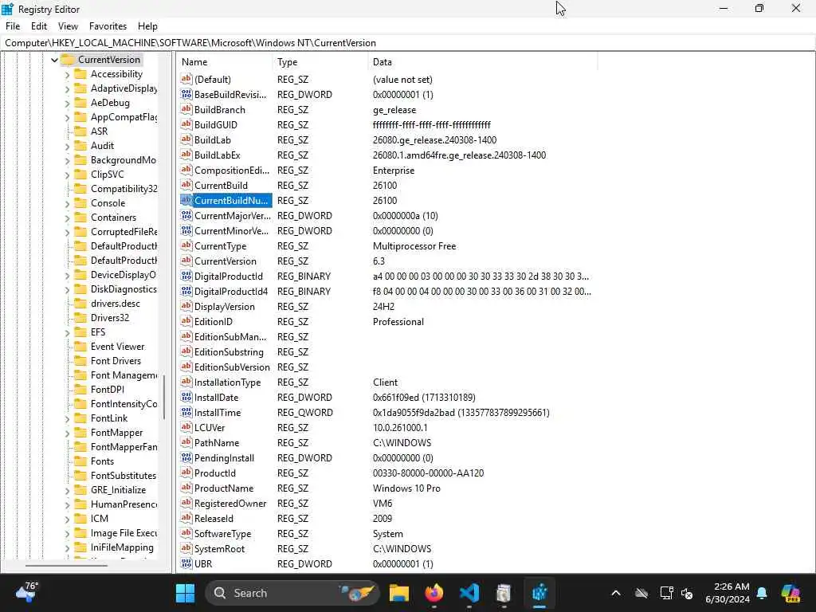Select the GRE_Initialize key
The image size is (816, 612).
click(118, 490)
